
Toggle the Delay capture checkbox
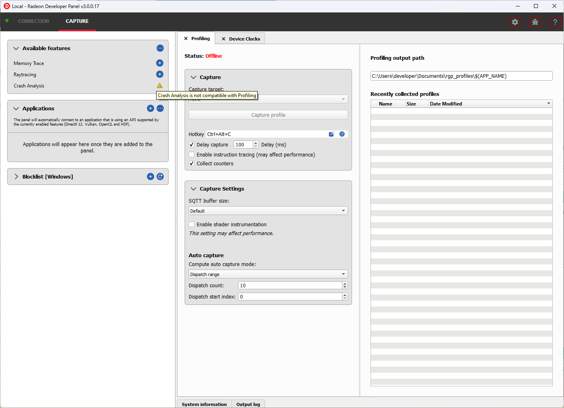tap(191, 144)
